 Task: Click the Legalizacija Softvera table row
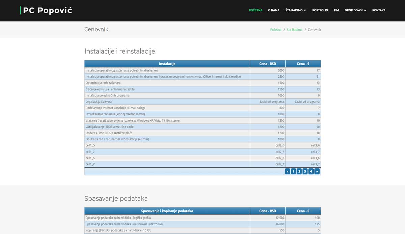tap(167, 102)
